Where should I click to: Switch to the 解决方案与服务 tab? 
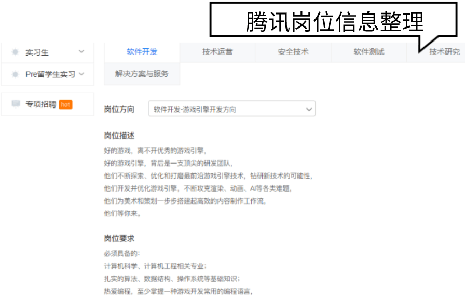[142, 74]
